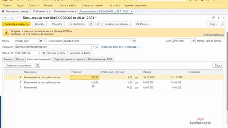This screenshot has height=128, width=228.
Task: Select the Начислено (подробно) tab
Action: point(39,59)
